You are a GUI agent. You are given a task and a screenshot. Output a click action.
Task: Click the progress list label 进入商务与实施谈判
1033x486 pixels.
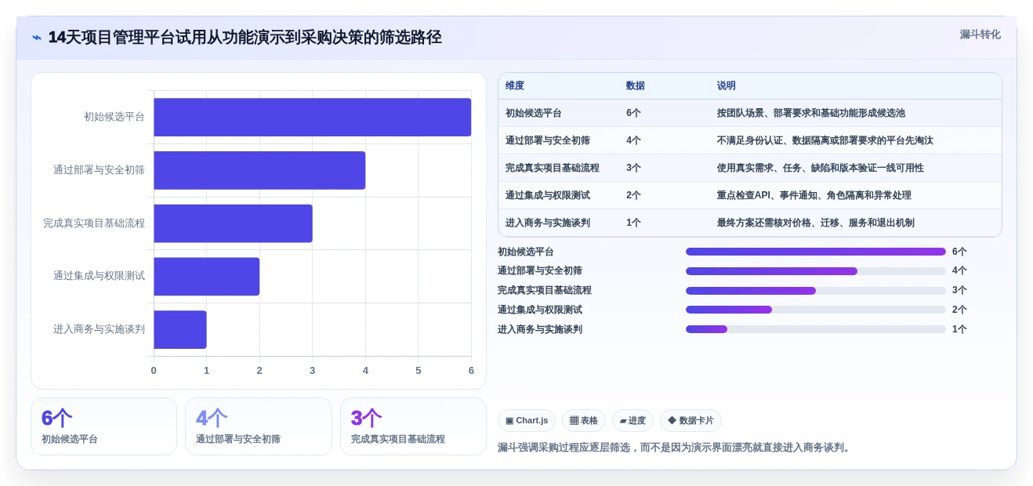pos(540,329)
